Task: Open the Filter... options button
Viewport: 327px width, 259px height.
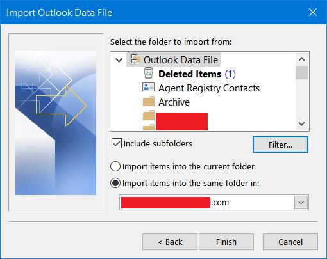Action: click(x=280, y=145)
